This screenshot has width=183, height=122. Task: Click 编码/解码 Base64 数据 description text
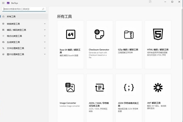(x=69, y=55)
